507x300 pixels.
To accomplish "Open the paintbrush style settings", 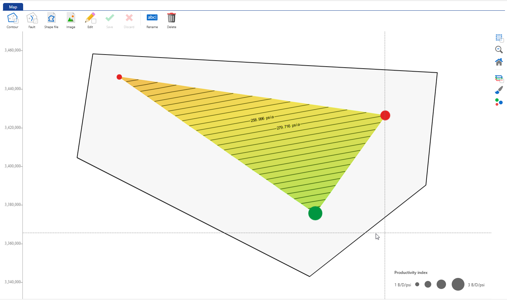I will click(x=499, y=90).
